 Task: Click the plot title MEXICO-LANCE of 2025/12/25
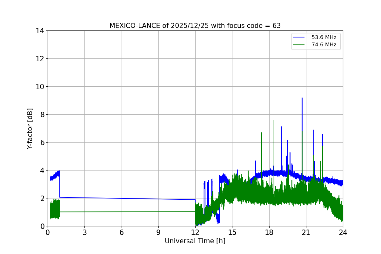point(195,26)
